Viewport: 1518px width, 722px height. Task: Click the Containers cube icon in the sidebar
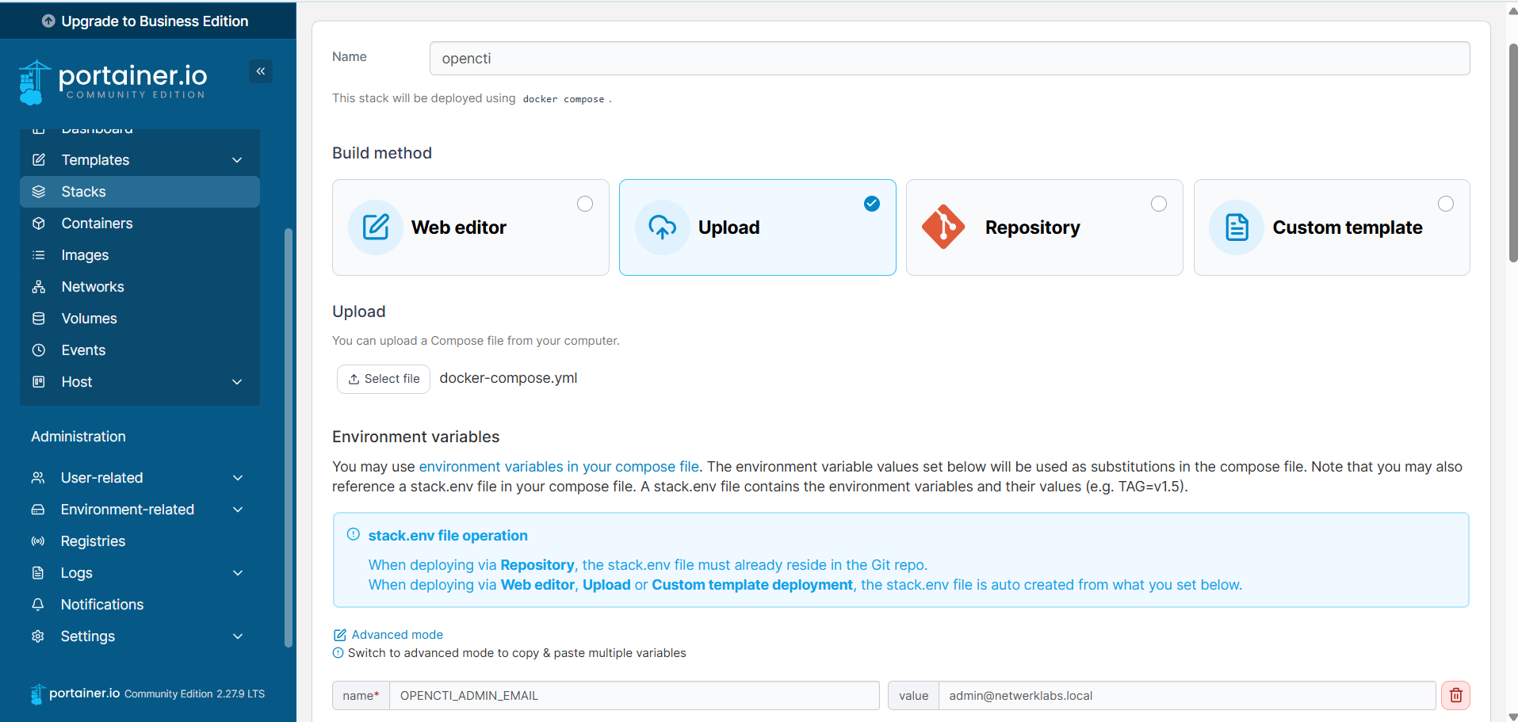38,223
